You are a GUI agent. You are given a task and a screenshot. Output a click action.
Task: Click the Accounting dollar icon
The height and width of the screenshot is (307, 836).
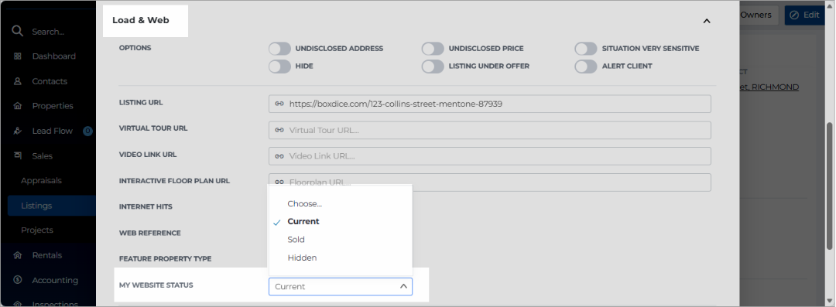pyautogui.click(x=18, y=280)
